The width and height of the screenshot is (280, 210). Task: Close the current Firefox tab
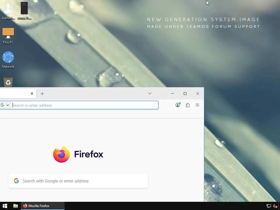click(x=32, y=94)
